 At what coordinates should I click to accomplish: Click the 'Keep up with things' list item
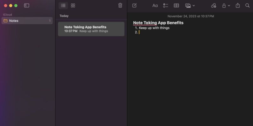pos(154,28)
